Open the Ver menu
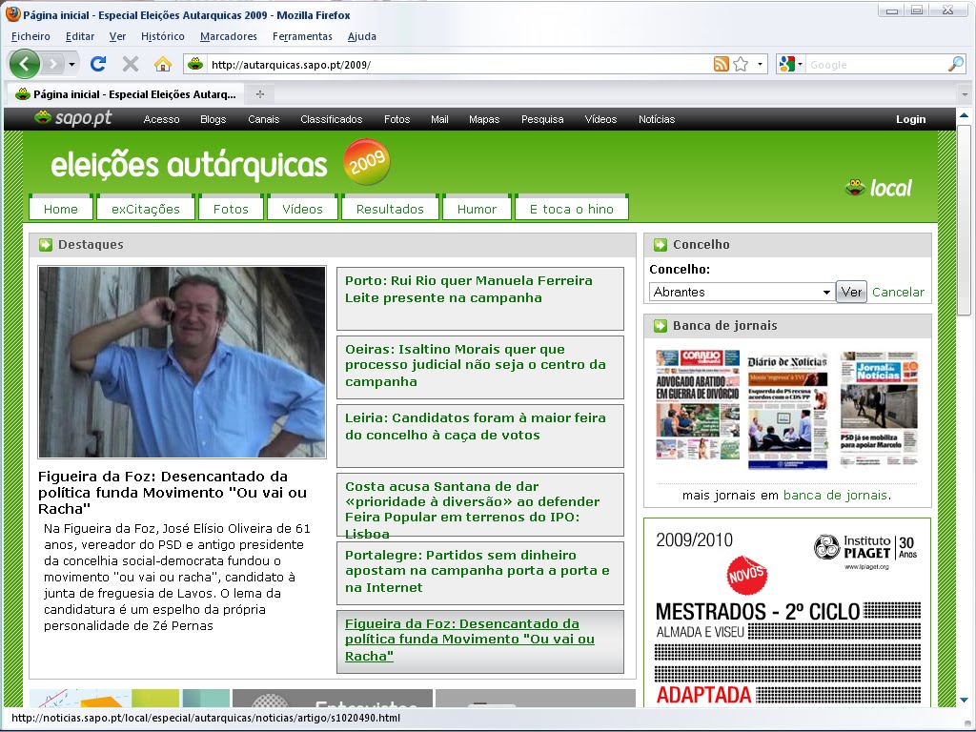The height and width of the screenshot is (732, 976). coord(117,36)
